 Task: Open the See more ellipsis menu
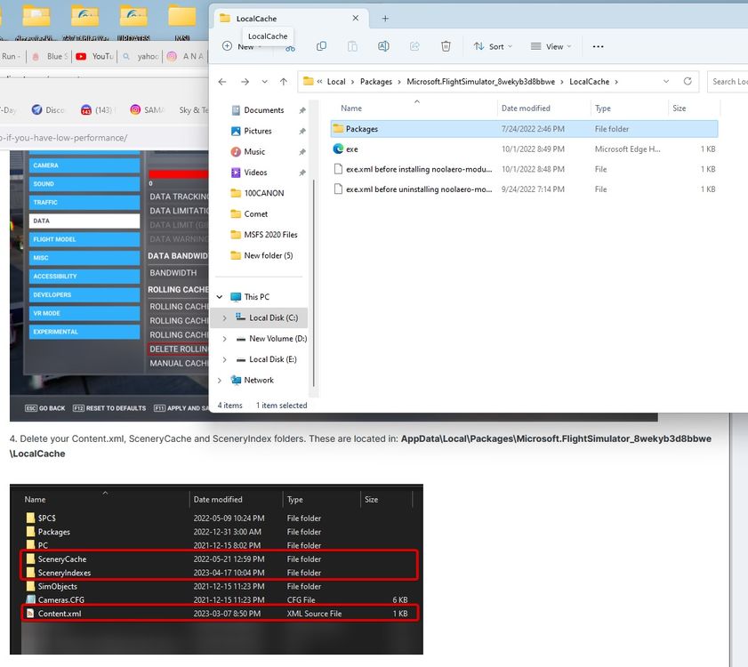[x=598, y=46]
